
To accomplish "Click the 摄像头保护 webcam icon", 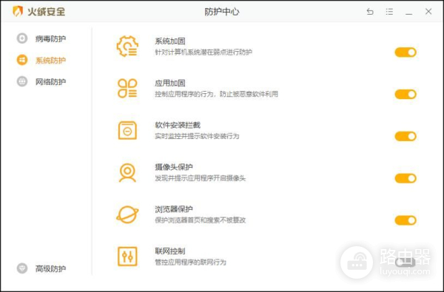I will (x=127, y=172).
